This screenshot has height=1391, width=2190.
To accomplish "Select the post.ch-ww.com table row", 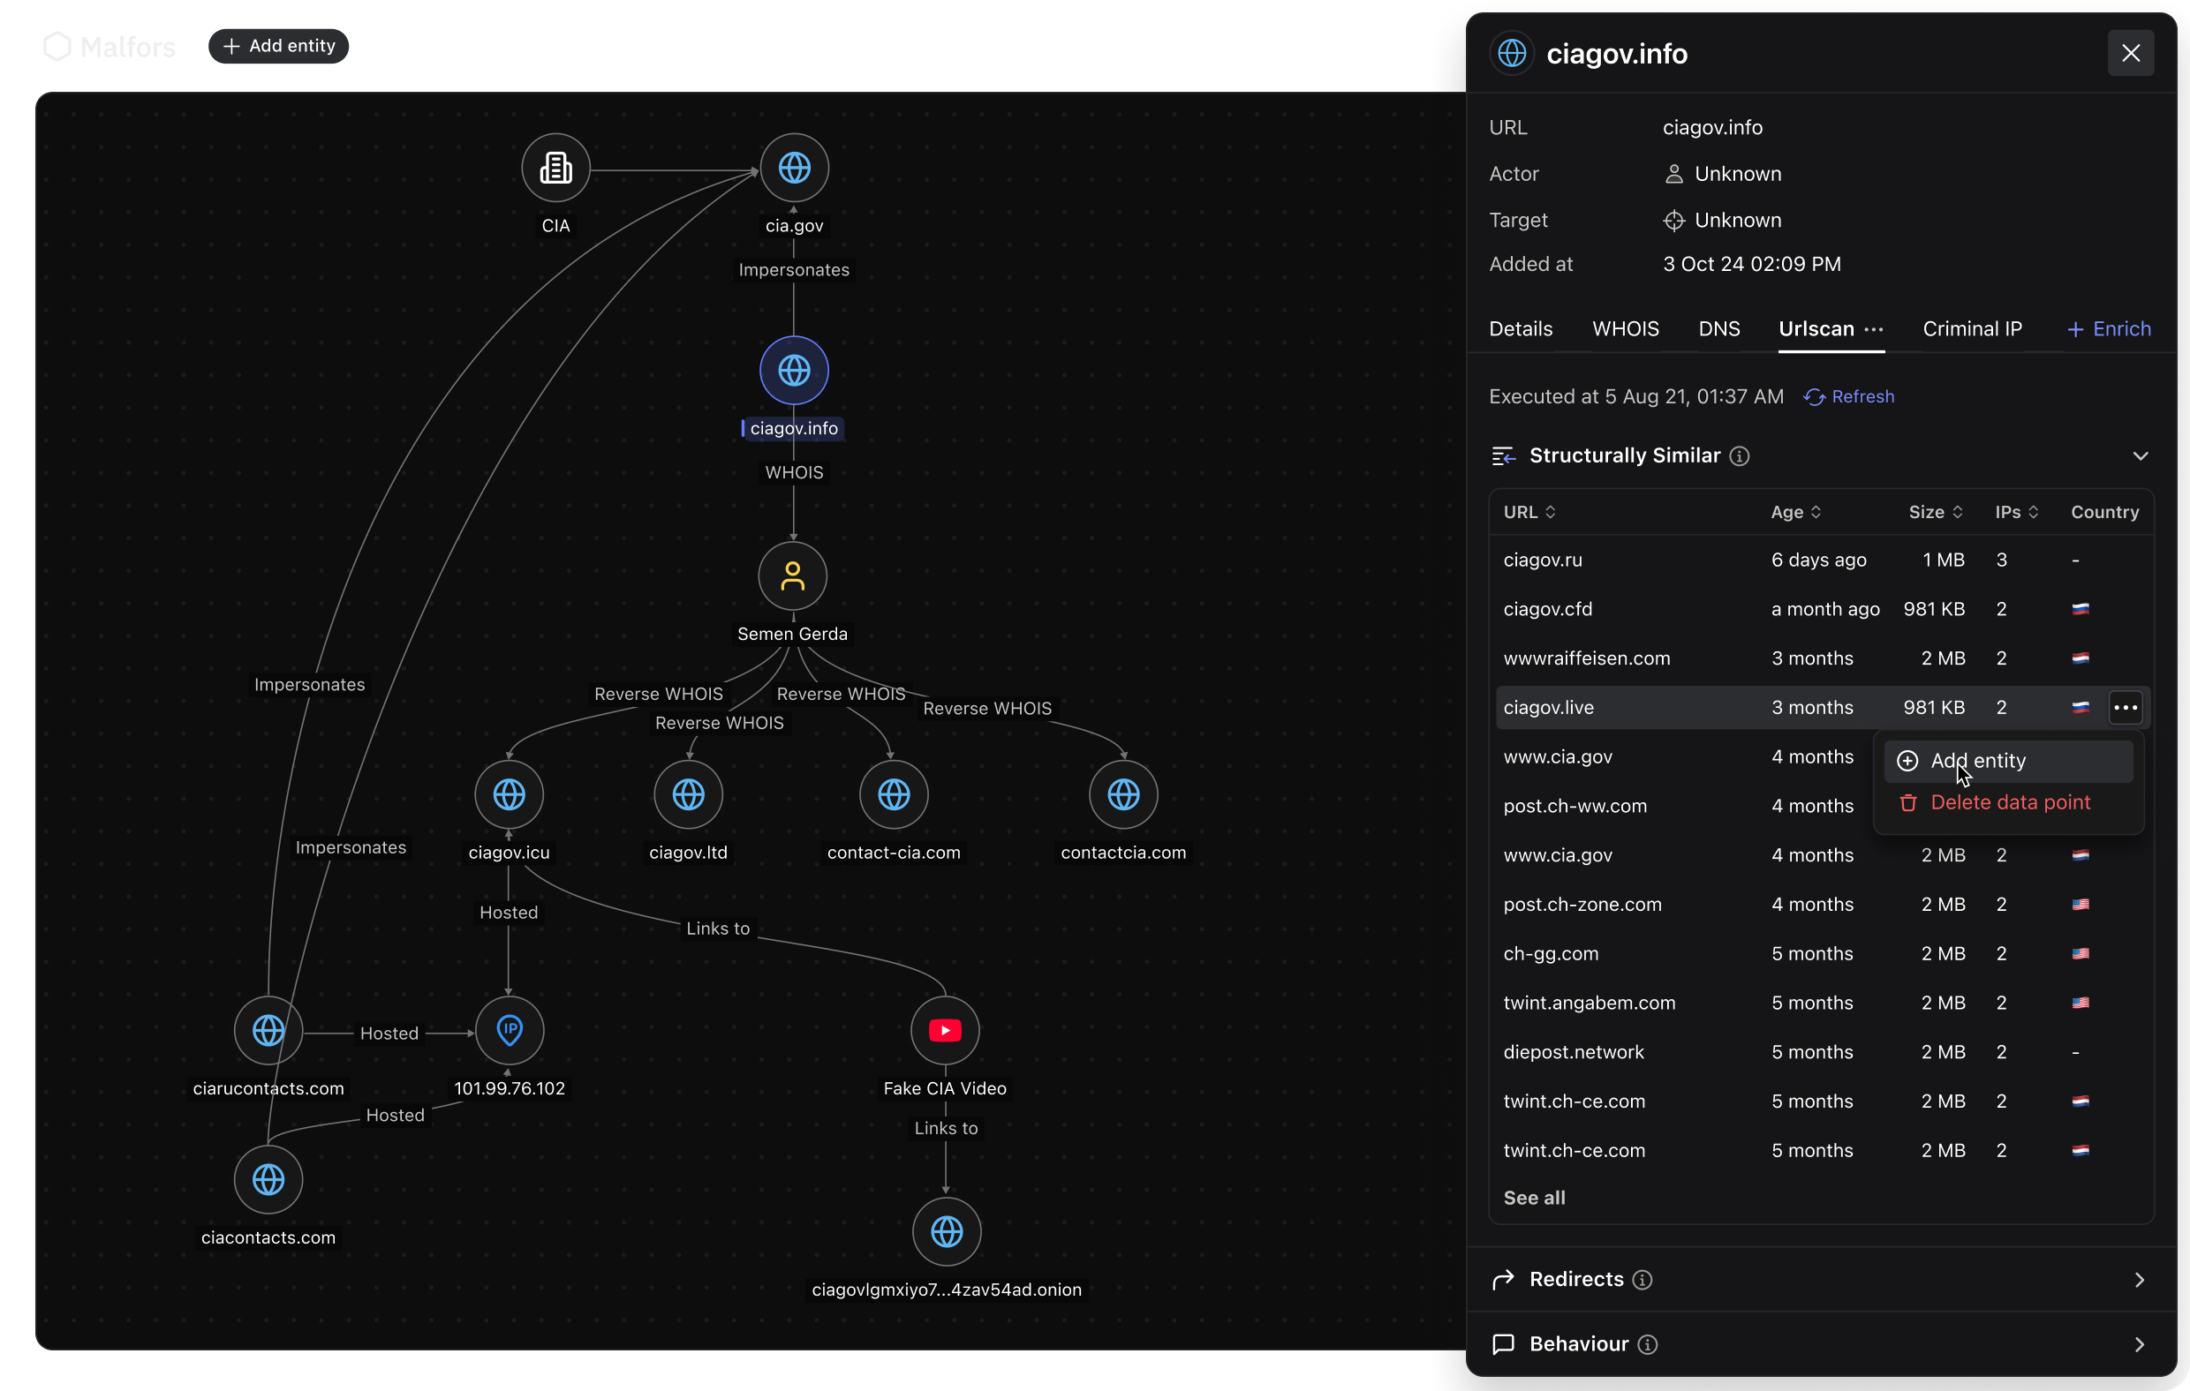I will (x=1822, y=807).
